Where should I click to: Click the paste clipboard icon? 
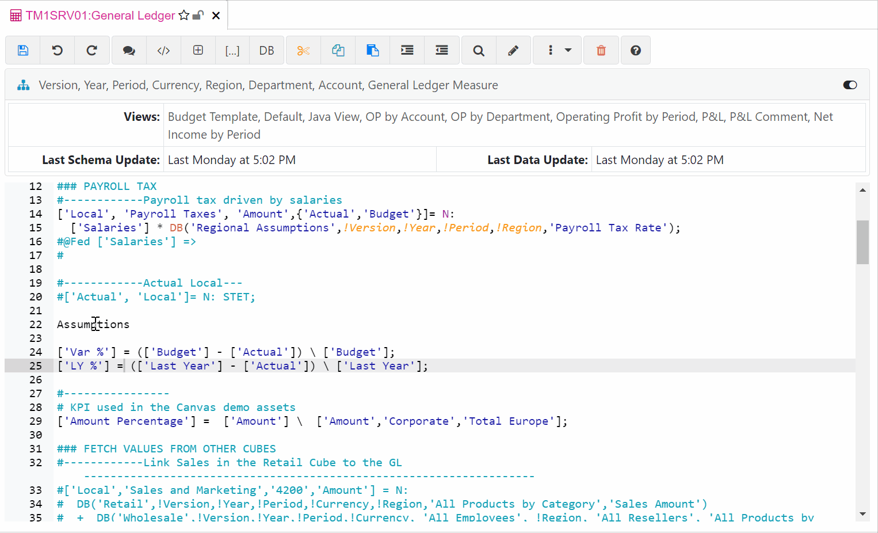pyautogui.click(x=373, y=51)
